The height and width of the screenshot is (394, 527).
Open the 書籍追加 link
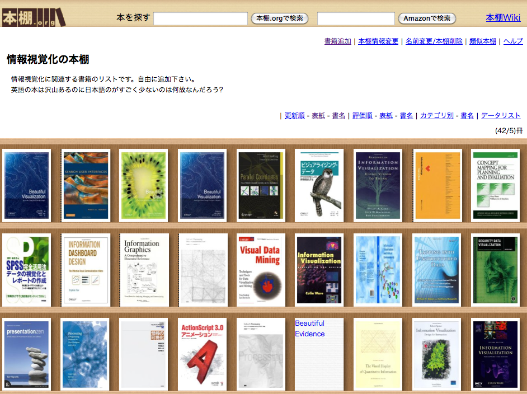pos(338,41)
